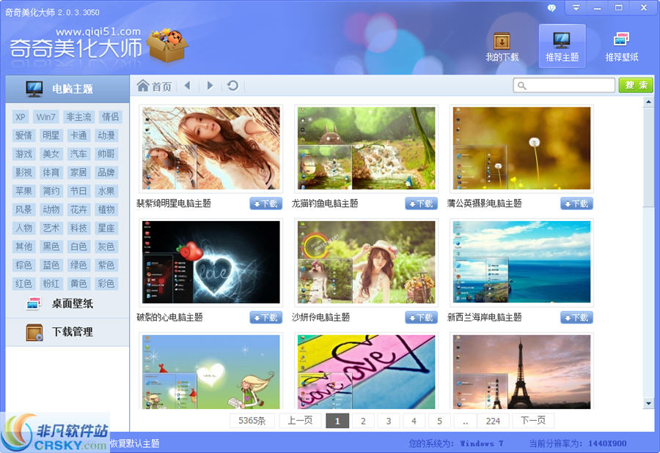The height and width of the screenshot is (453, 660).
Task: Select the 推荐主题 recommended themes icon
Action: (x=562, y=45)
